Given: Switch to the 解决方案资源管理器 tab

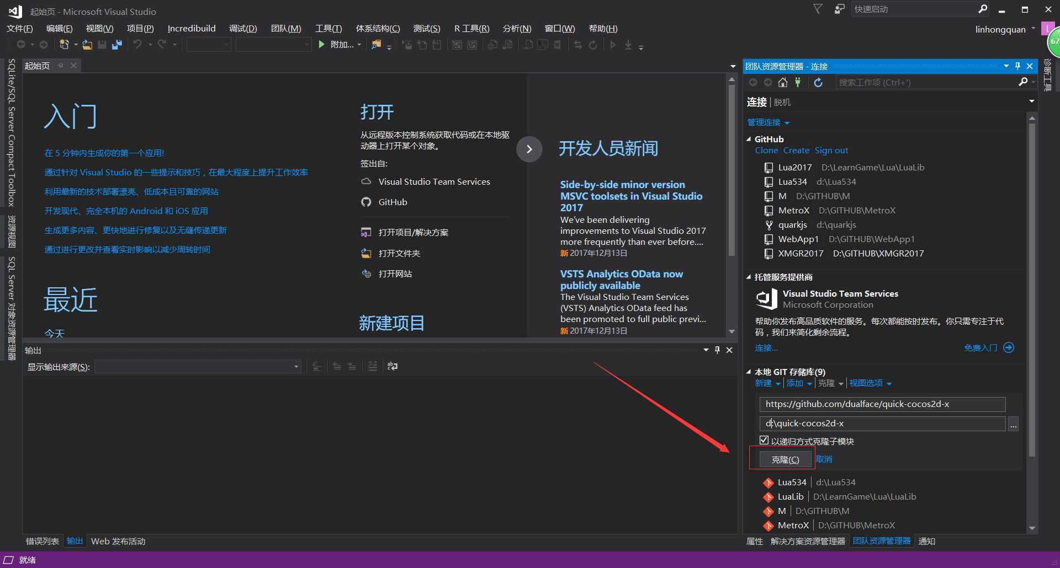Looking at the screenshot, I should pos(808,542).
